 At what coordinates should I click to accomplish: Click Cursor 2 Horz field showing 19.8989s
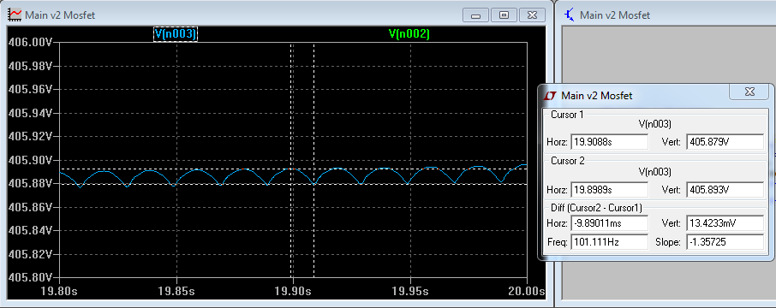tap(609, 190)
